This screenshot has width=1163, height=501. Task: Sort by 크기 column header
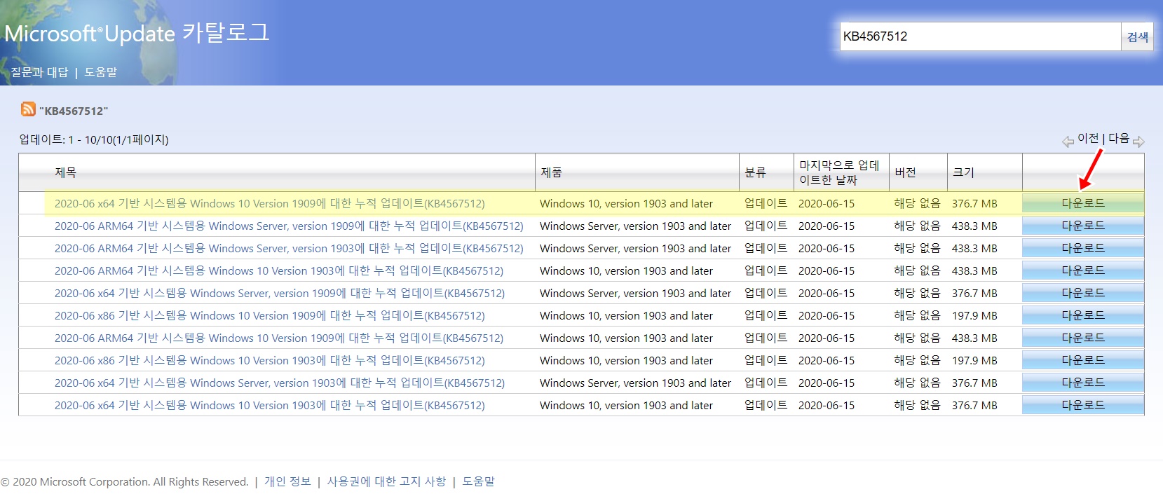click(963, 172)
